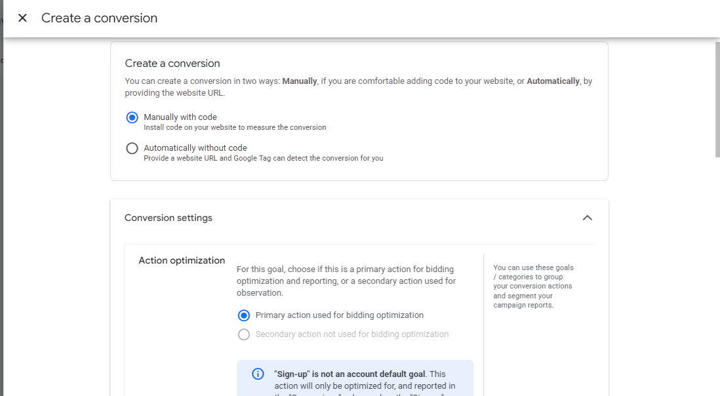The height and width of the screenshot is (396, 720).
Task: Select Primary action used for bidding optimization
Action: (244, 315)
